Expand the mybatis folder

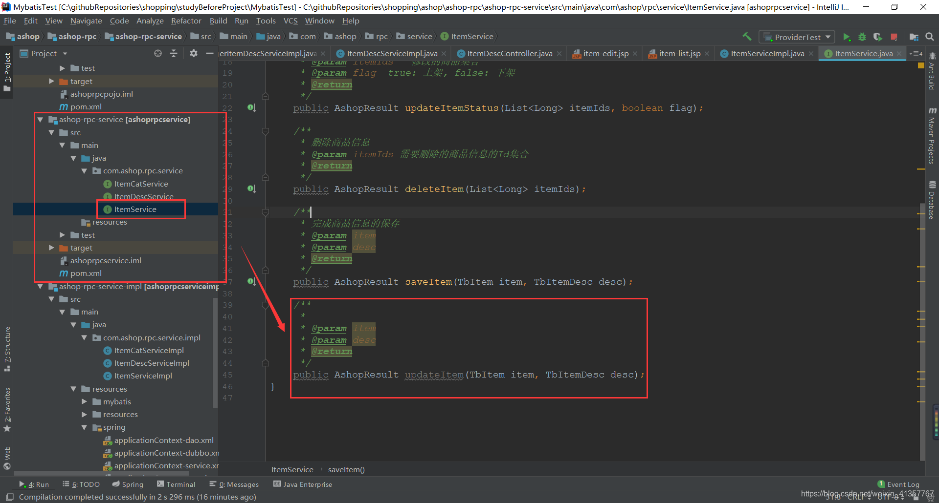coord(84,401)
